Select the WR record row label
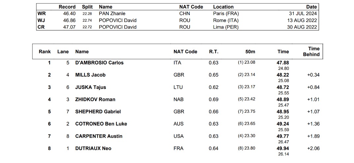The image size is (354, 163). [x=41, y=14]
